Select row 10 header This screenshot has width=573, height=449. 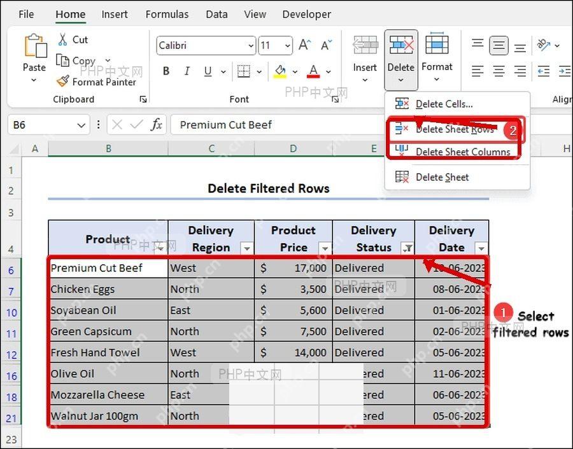[11, 313]
